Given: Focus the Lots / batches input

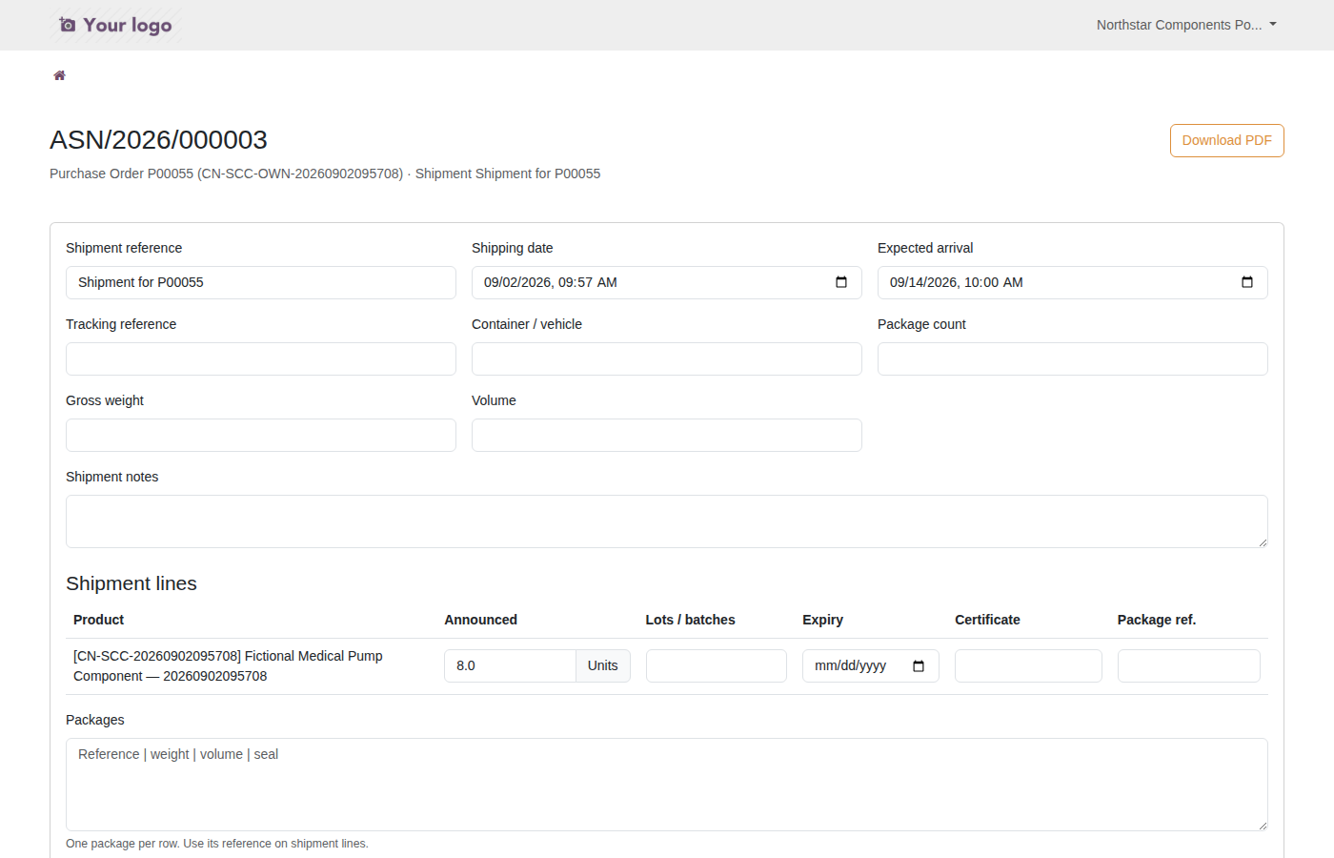Looking at the screenshot, I should pyautogui.click(x=717, y=665).
